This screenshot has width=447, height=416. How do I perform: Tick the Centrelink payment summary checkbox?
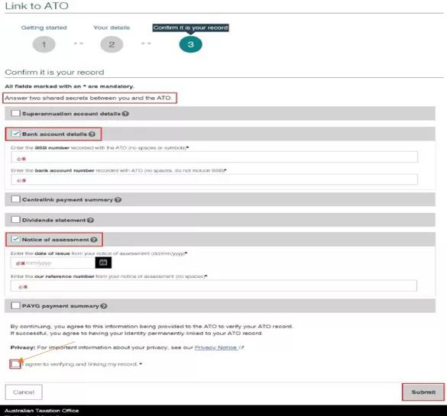[16, 199]
